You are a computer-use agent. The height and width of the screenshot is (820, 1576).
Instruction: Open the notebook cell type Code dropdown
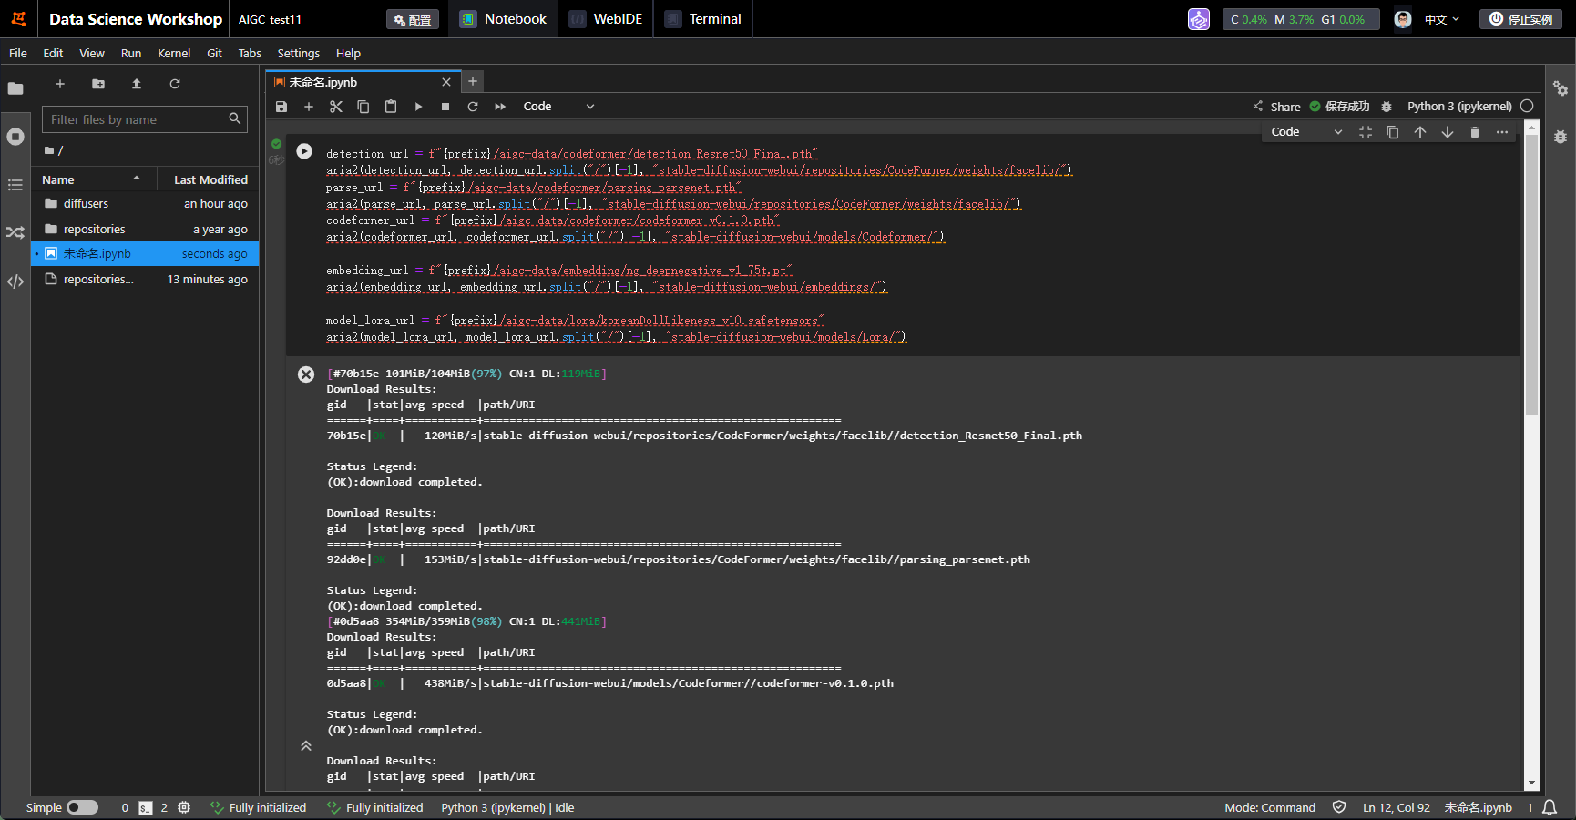pos(558,107)
